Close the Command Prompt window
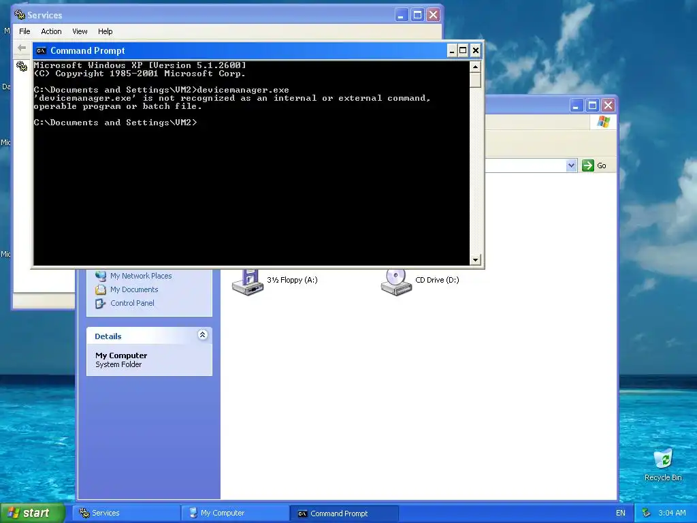Viewport: 697px width, 523px height. (475, 50)
